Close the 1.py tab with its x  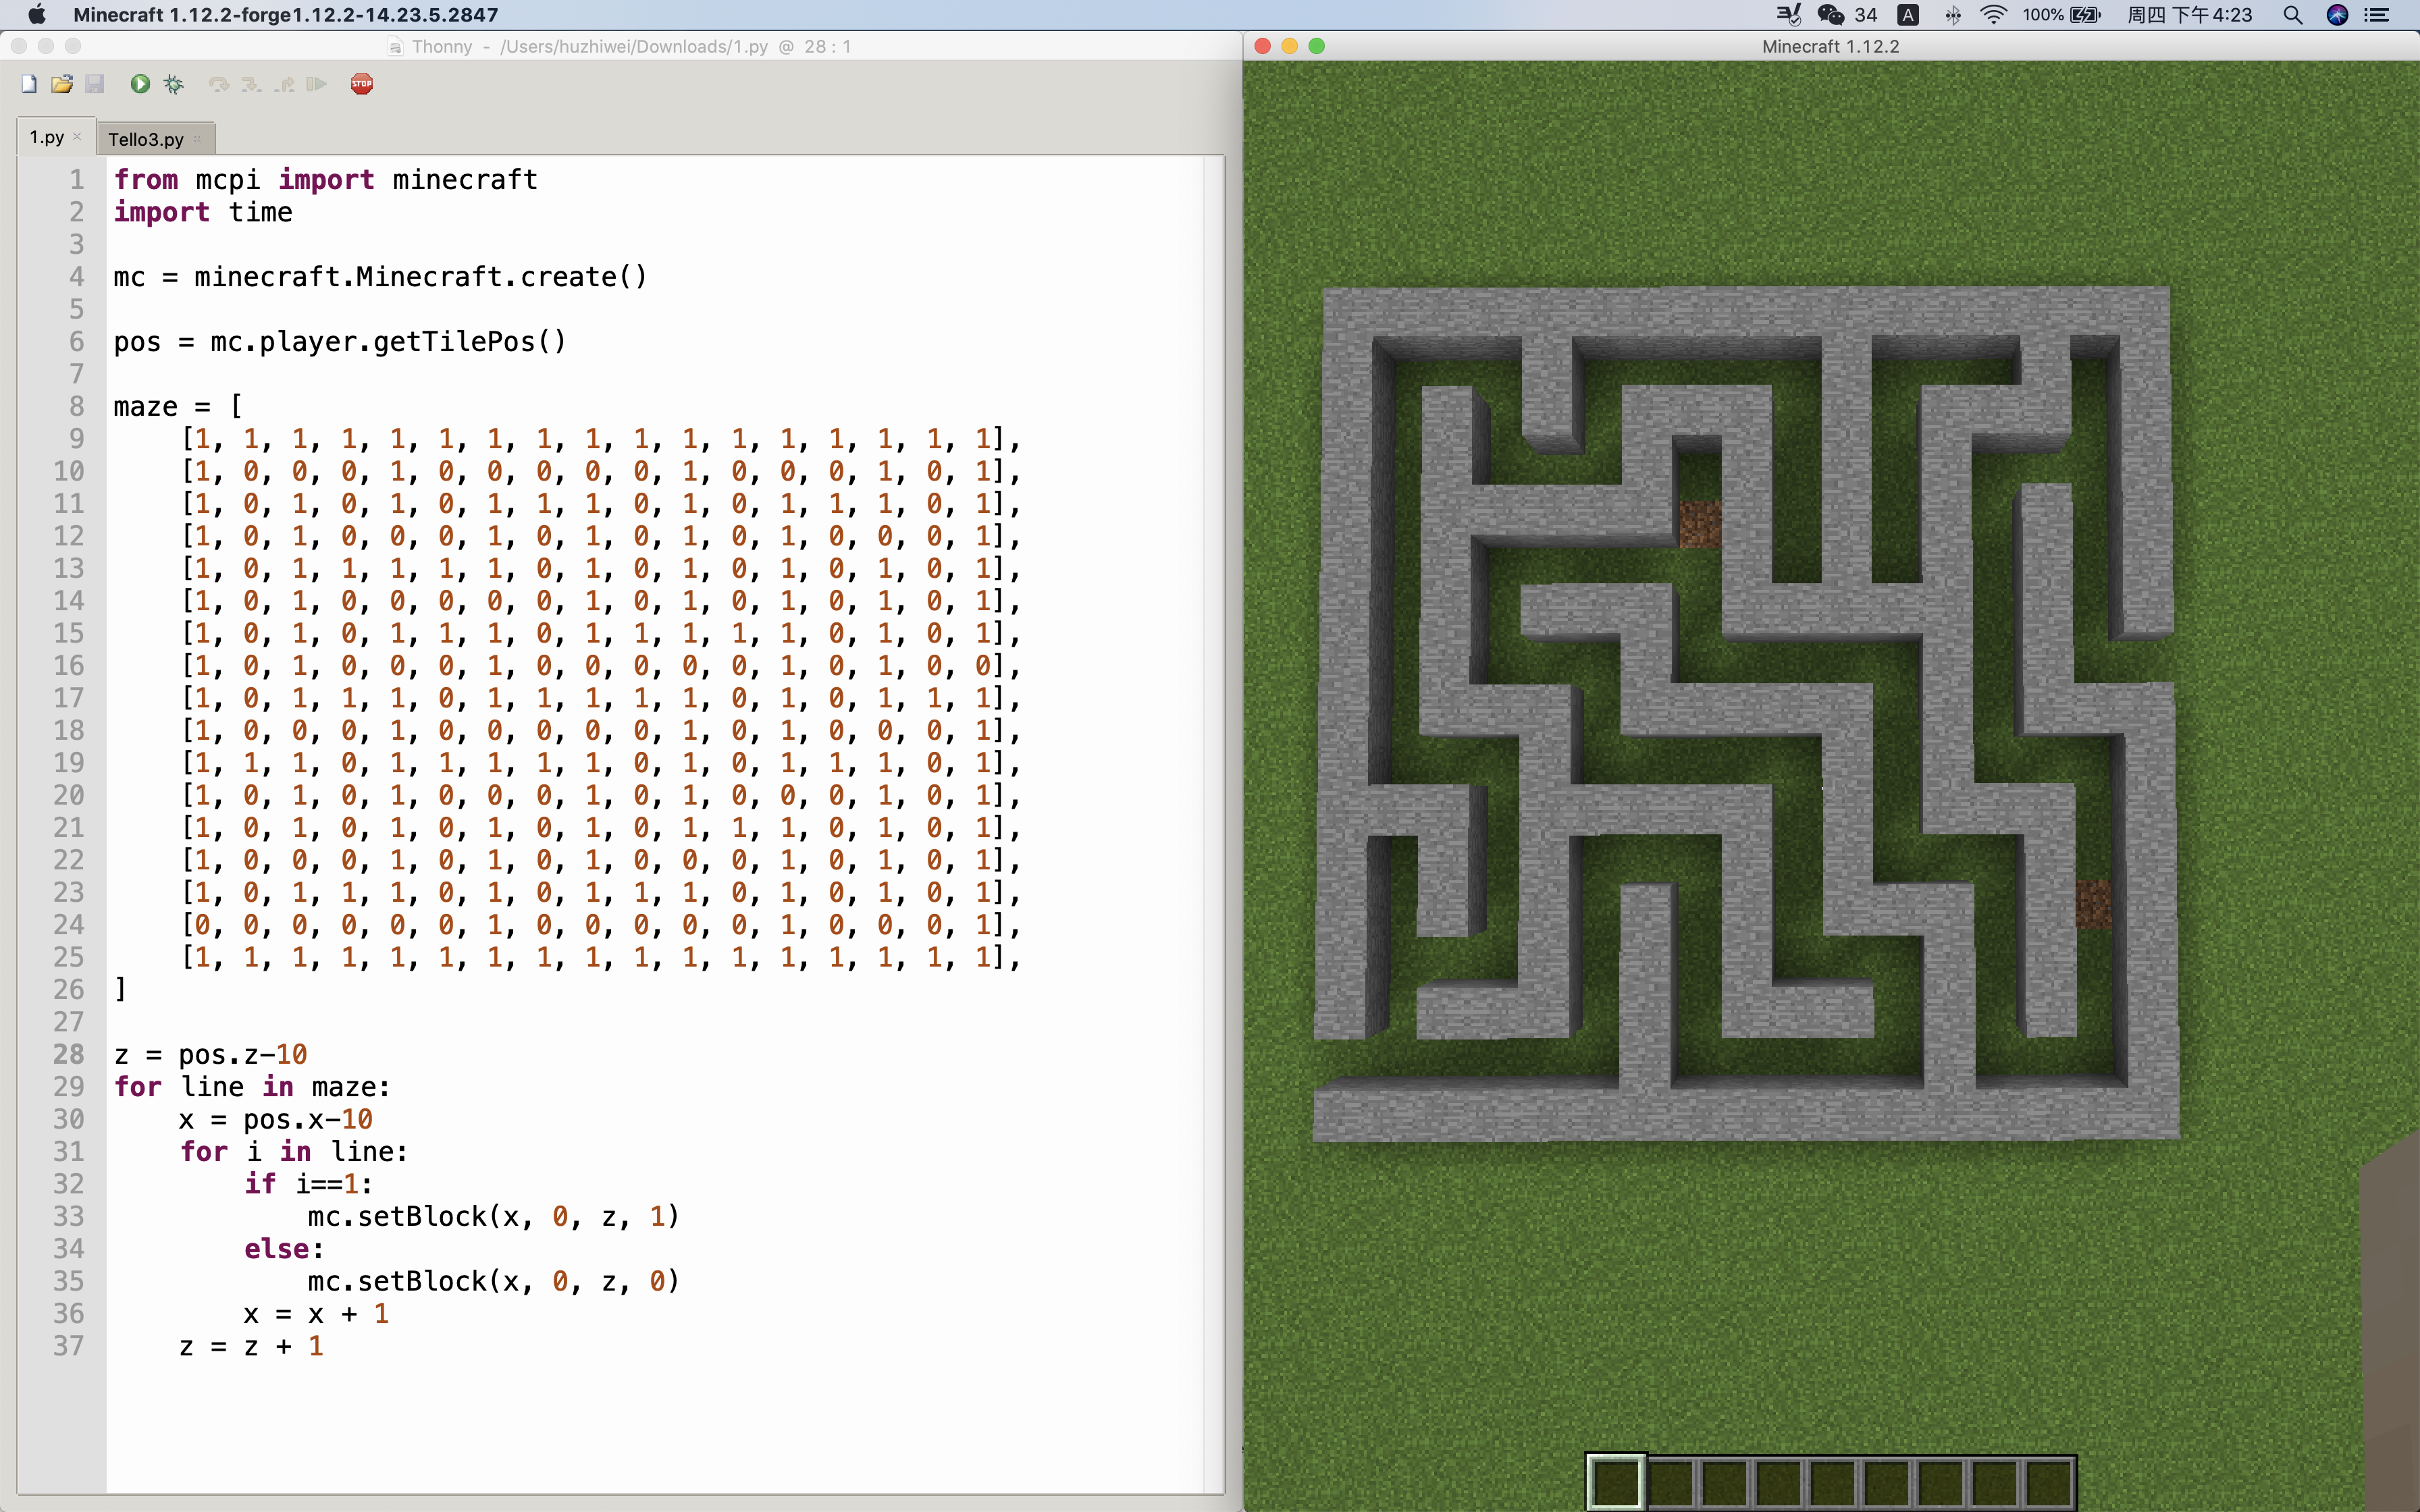pyautogui.click(x=77, y=137)
